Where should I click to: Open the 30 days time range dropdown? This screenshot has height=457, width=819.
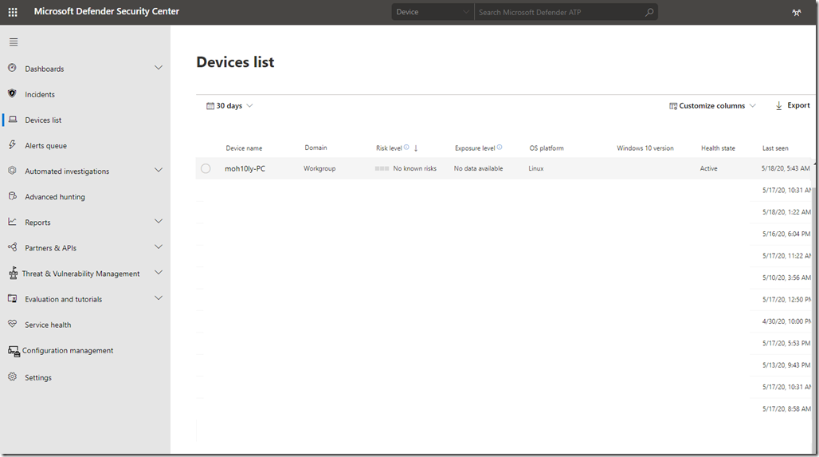[x=229, y=105]
